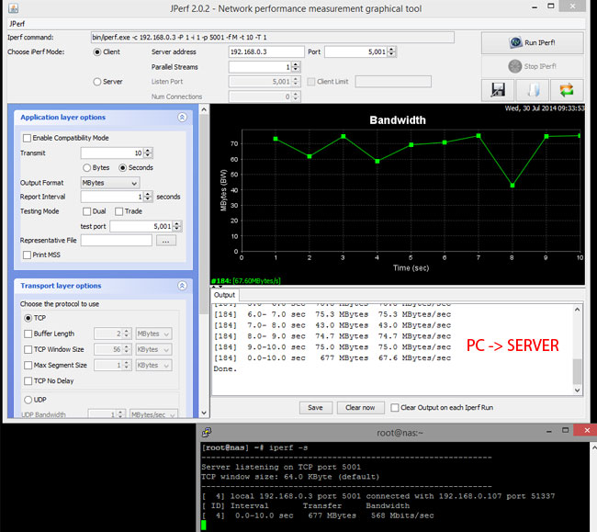The height and width of the screenshot is (532, 597).
Task: Click the browse (...) button for Representative File
Action: [x=165, y=241]
